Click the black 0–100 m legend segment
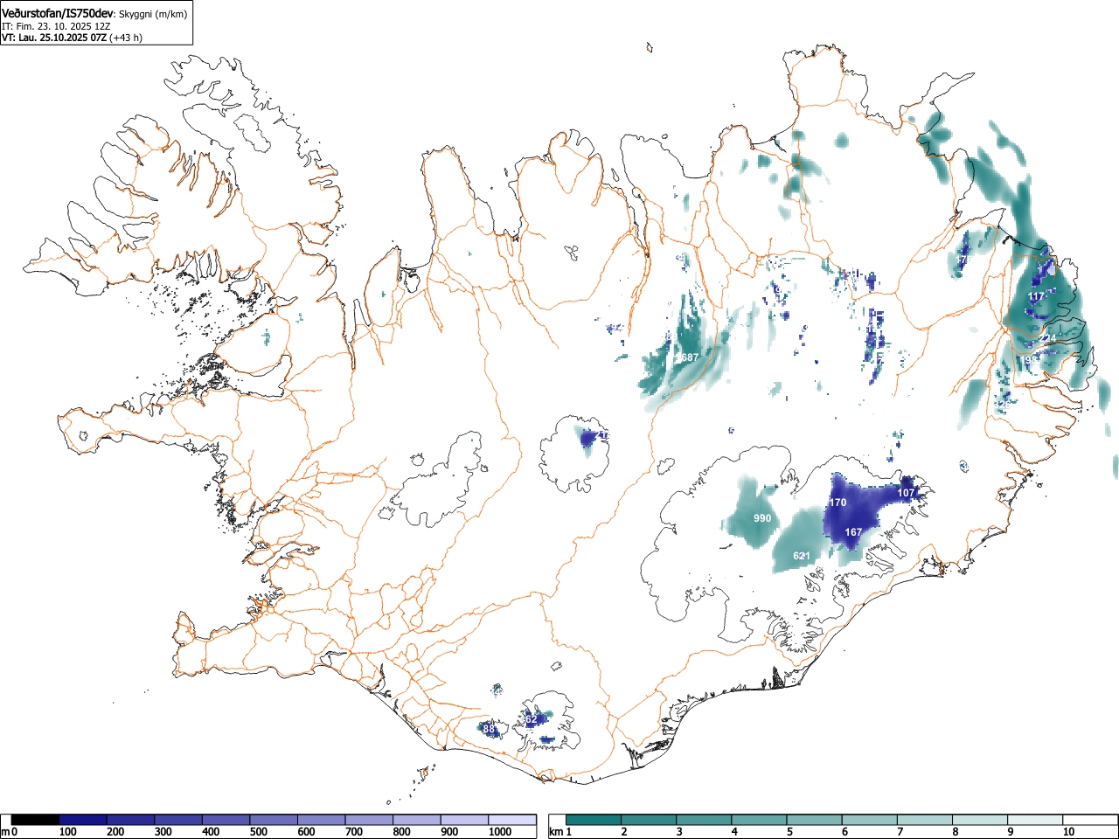Screen dimensions: 1119x839 pos(36,820)
